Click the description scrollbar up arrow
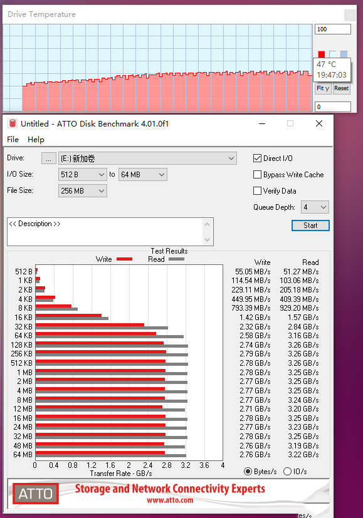Screen dimensions: 363x518 tap(208, 224)
